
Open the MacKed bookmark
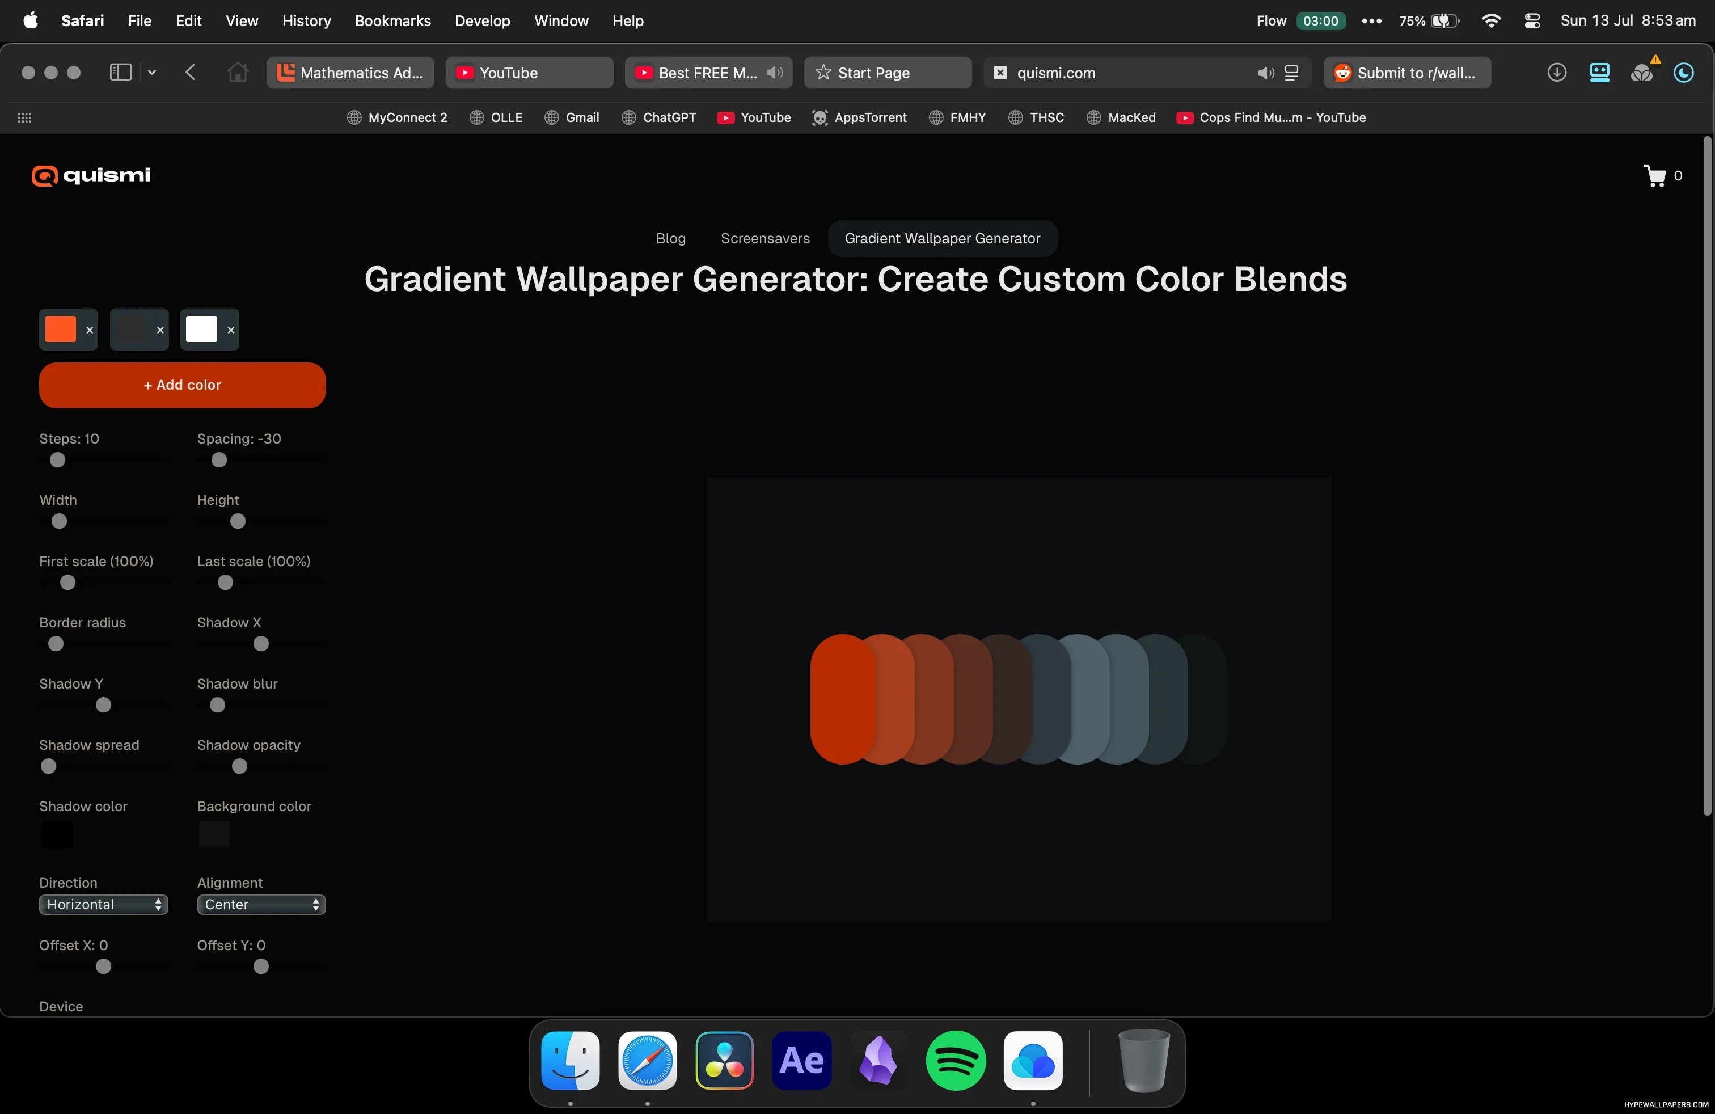[1121, 117]
